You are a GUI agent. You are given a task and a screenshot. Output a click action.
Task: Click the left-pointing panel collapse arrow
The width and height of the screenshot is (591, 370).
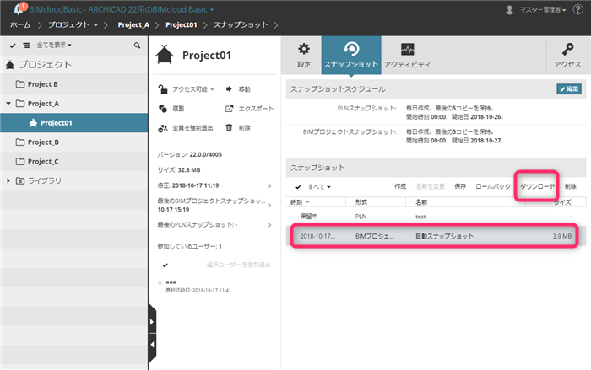(x=152, y=345)
